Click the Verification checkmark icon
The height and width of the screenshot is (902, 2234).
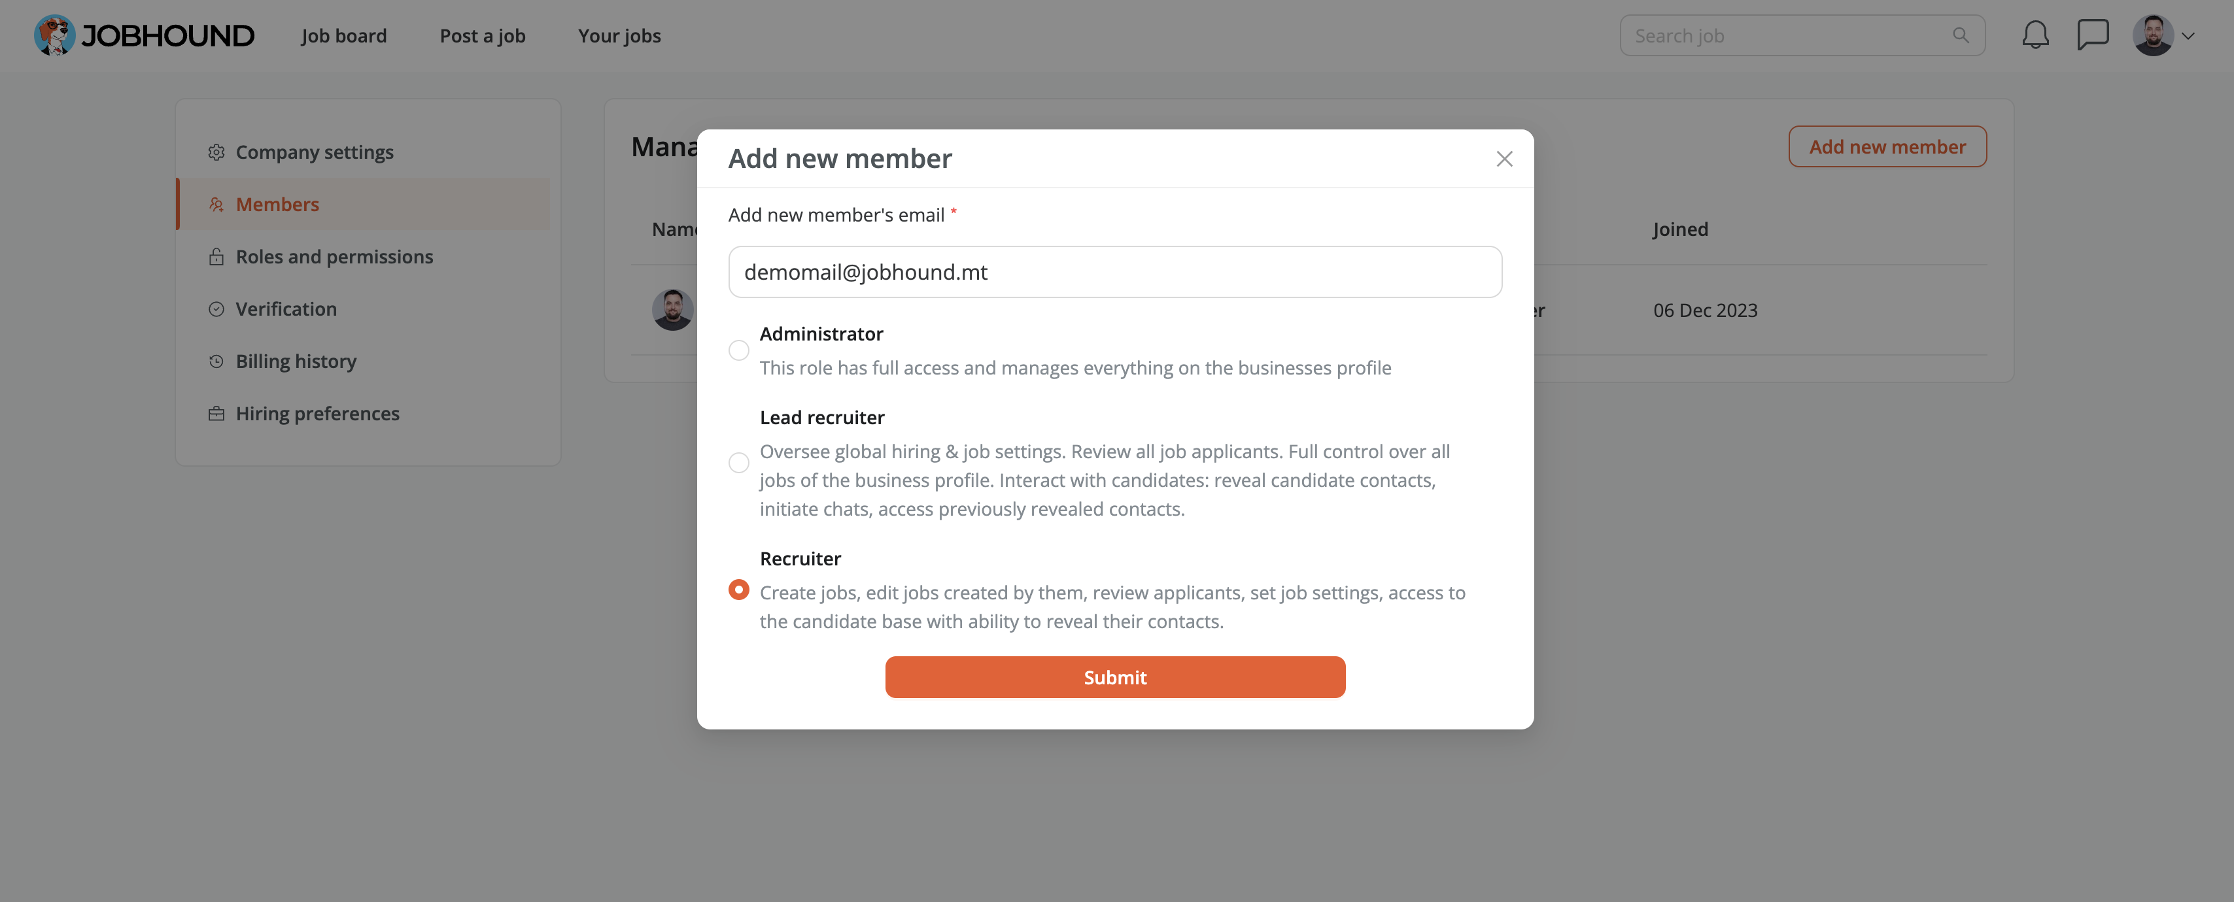tap(216, 309)
